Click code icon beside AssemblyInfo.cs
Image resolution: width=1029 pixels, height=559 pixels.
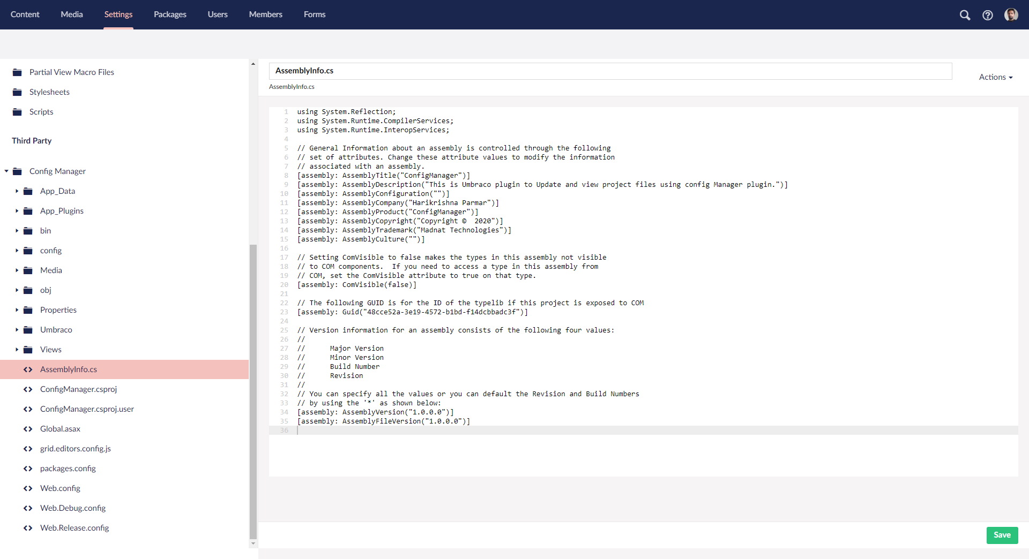(28, 369)
